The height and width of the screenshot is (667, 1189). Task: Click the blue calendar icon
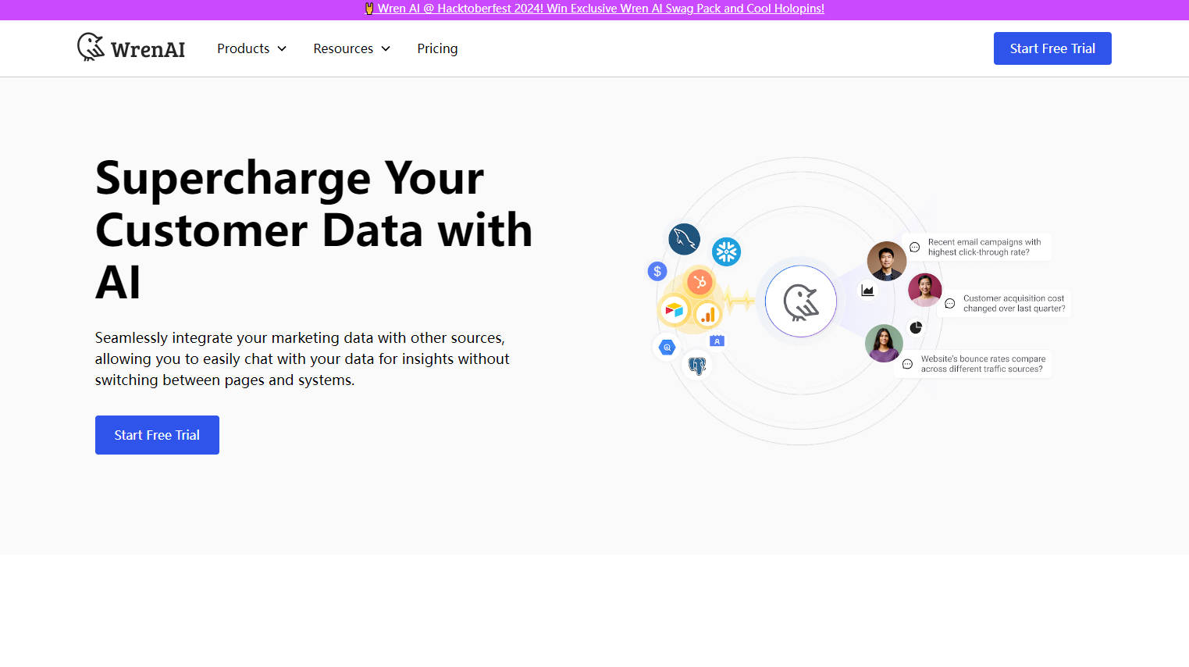[717, 341]
